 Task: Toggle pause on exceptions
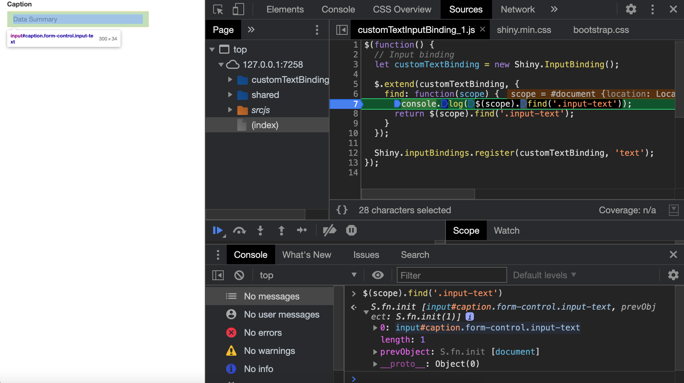(351, 230)
